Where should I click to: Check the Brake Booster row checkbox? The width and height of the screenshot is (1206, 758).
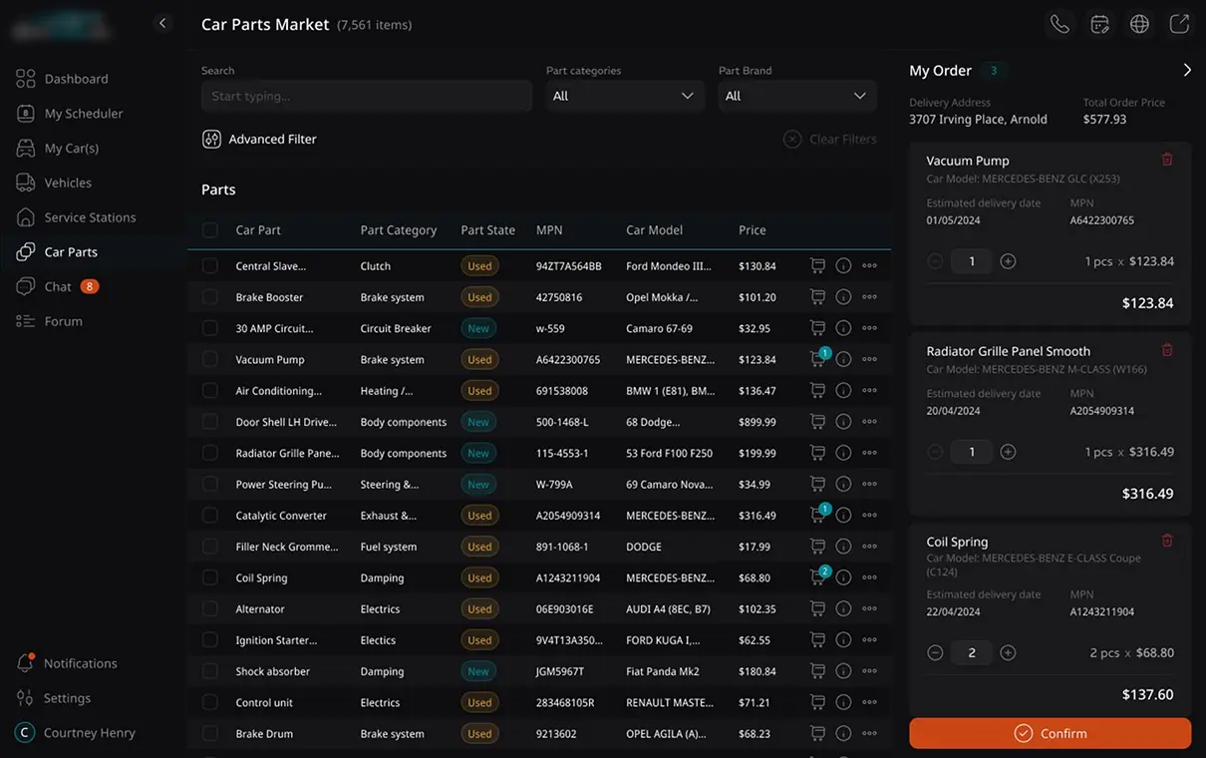coord(209,297)
